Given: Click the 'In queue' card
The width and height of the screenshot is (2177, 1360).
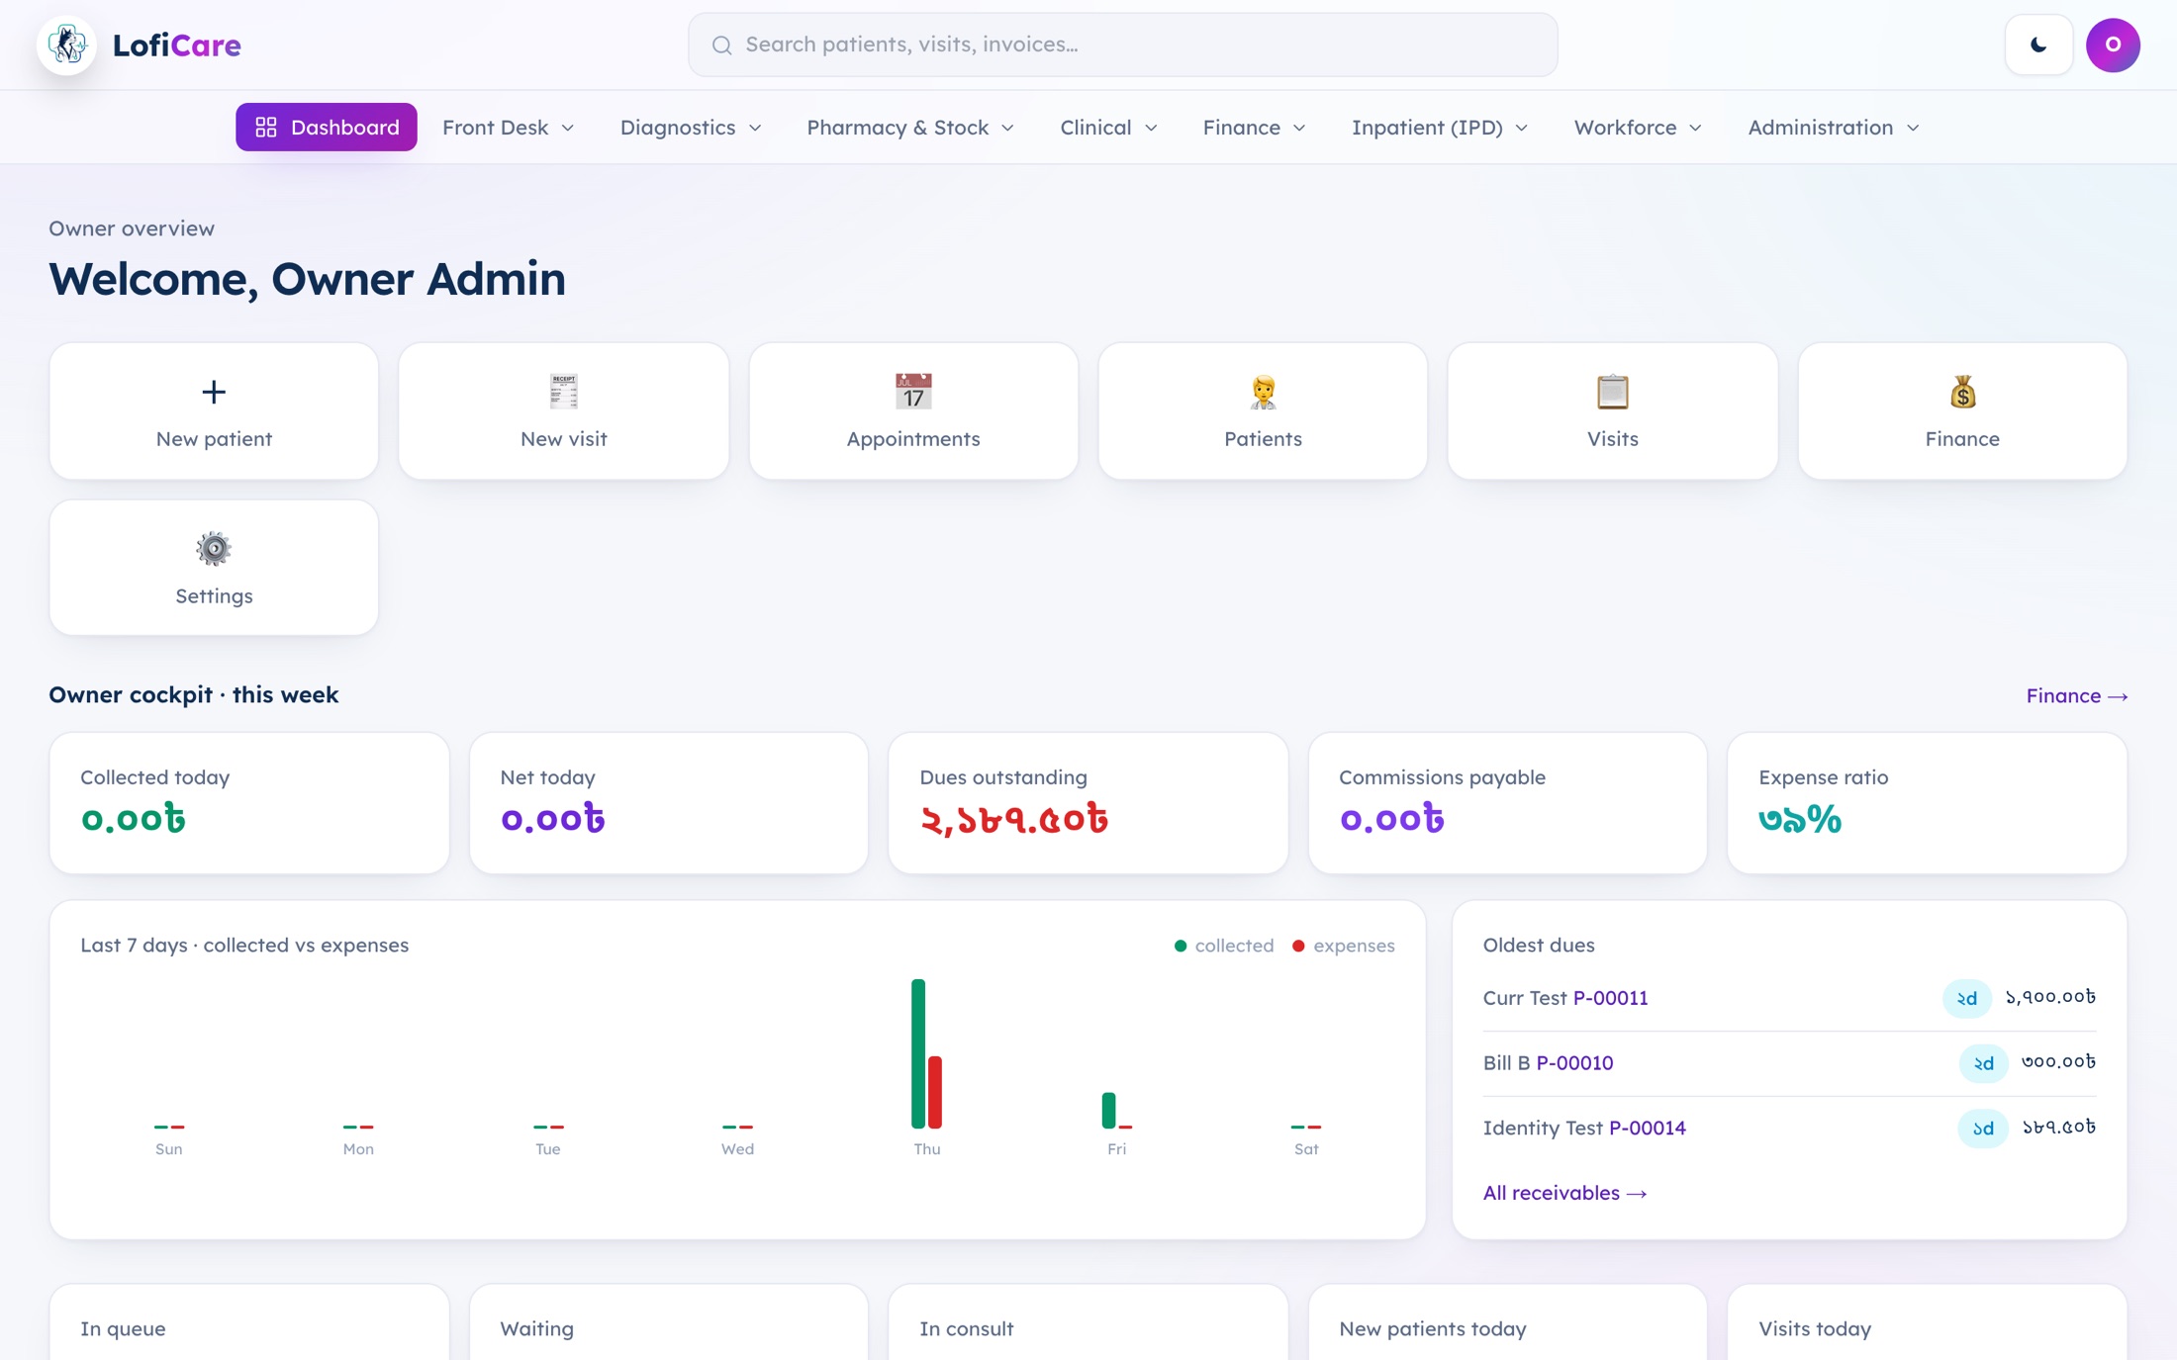Looking at the screenshot, I should pyautogui.click(x=249, y=1322).
